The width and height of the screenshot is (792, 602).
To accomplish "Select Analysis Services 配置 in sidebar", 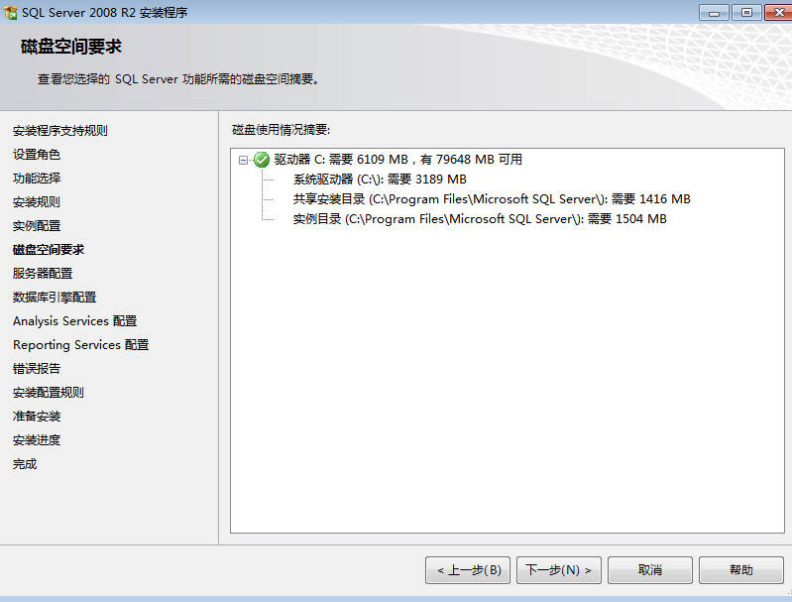I will pyautogui.click(x=74, y=321).
